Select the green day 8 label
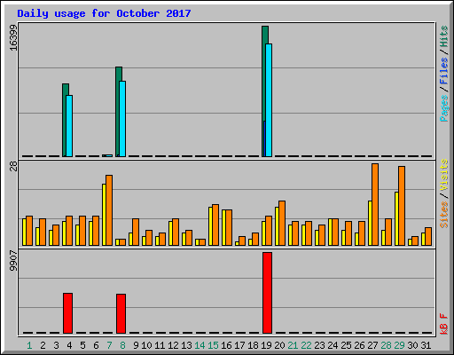This screenshot has width=454, height=355. tap(122, 345)
